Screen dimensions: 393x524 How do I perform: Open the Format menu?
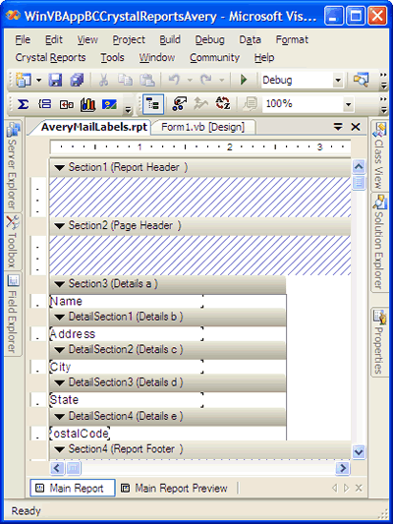tap(292, 39)
